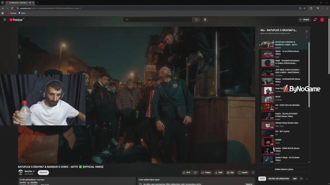
Task: Click inside the Ara search field
Action: (158, 20)
